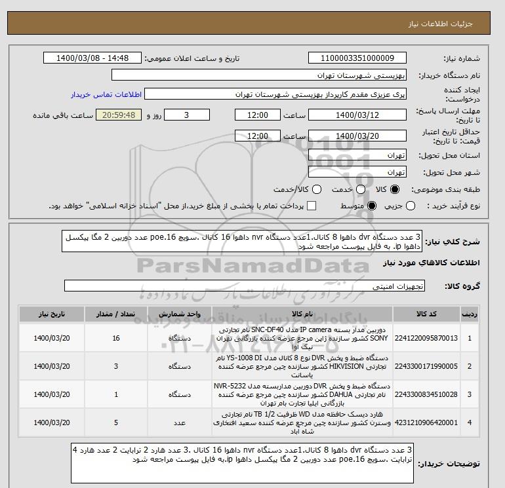Image resolution: width=505 pixels, height=488 pixels.
Task: Click the نام کالا column header
Action: click(x=302, y=314)
